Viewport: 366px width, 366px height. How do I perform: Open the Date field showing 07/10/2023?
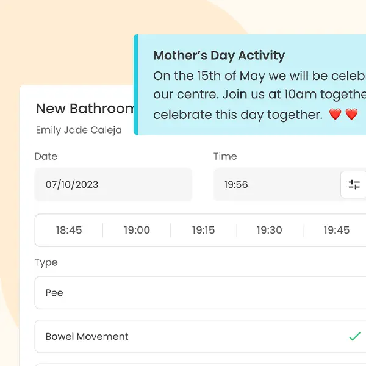tap(113, 184)
